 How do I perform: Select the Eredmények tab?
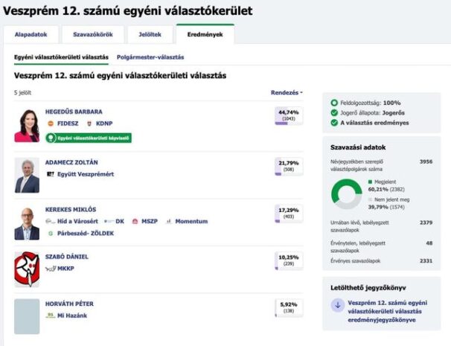pos(205,34)
